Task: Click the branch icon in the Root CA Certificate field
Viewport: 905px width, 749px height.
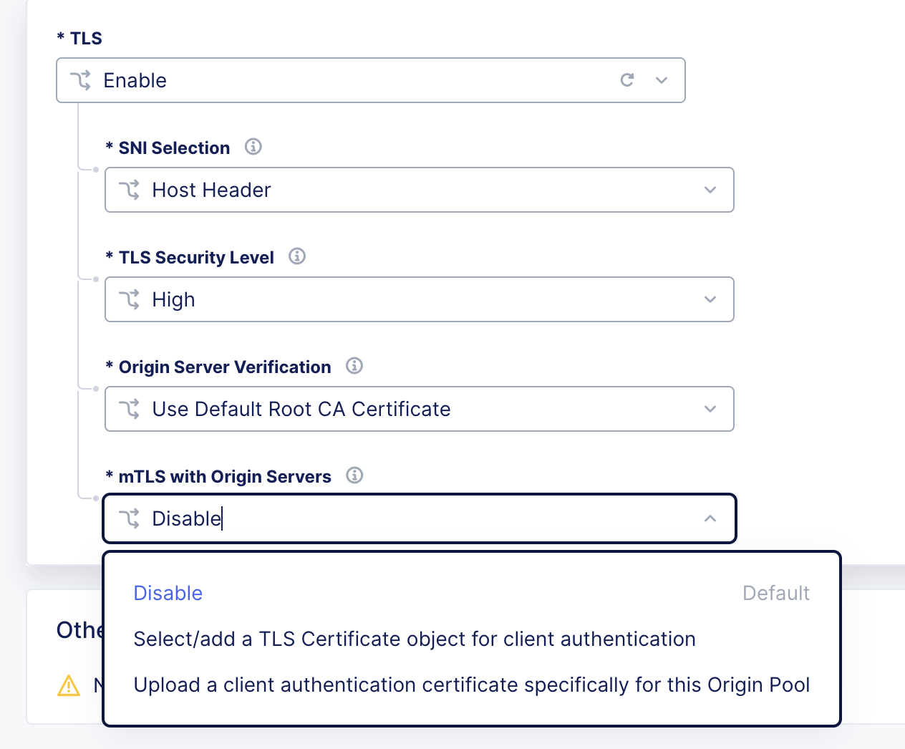Action: point(130,409)
